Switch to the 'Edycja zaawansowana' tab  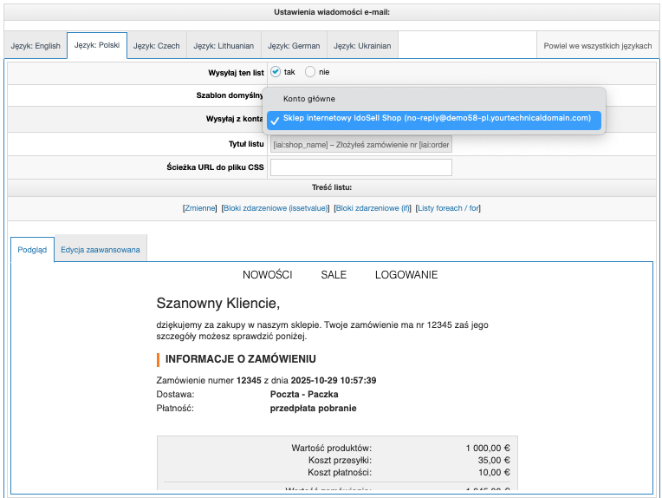coord(100,250)
